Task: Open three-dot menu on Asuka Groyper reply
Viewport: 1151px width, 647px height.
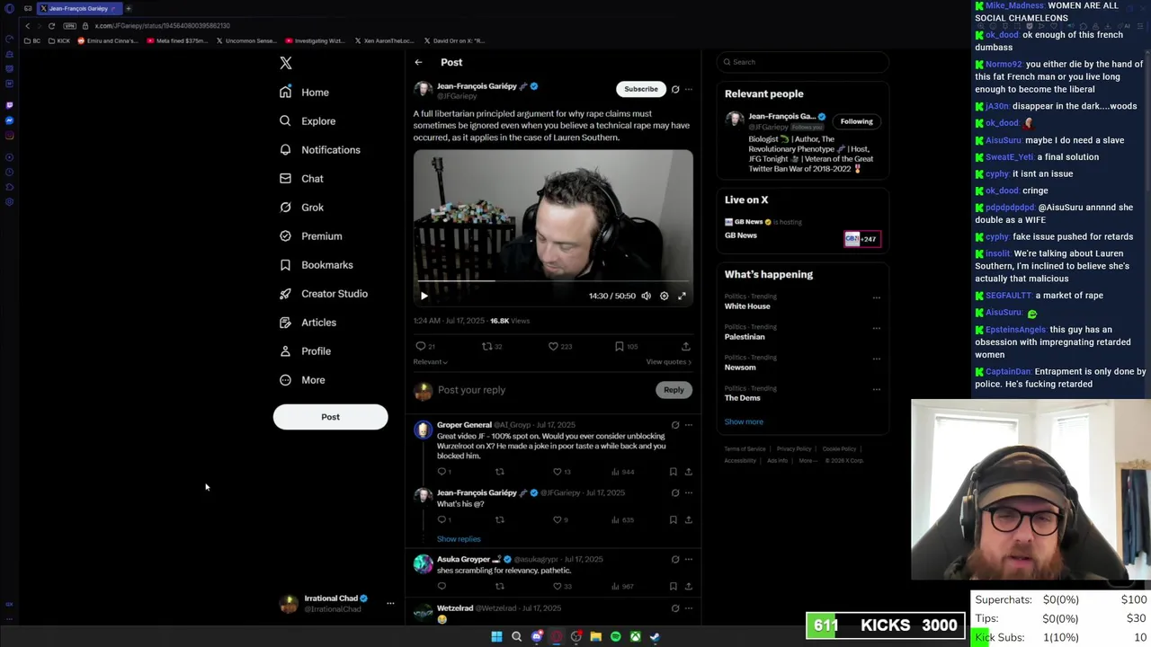Action: 689,559
